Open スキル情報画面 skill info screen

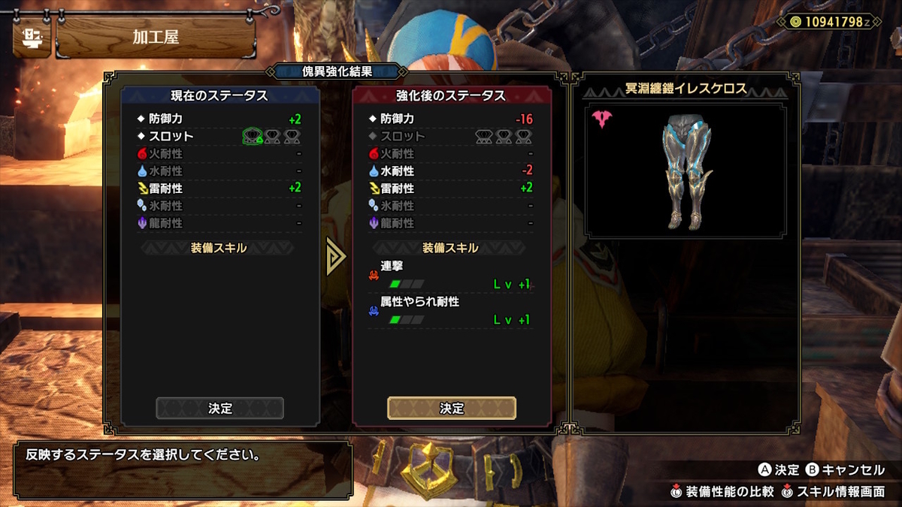coord(834,492)
